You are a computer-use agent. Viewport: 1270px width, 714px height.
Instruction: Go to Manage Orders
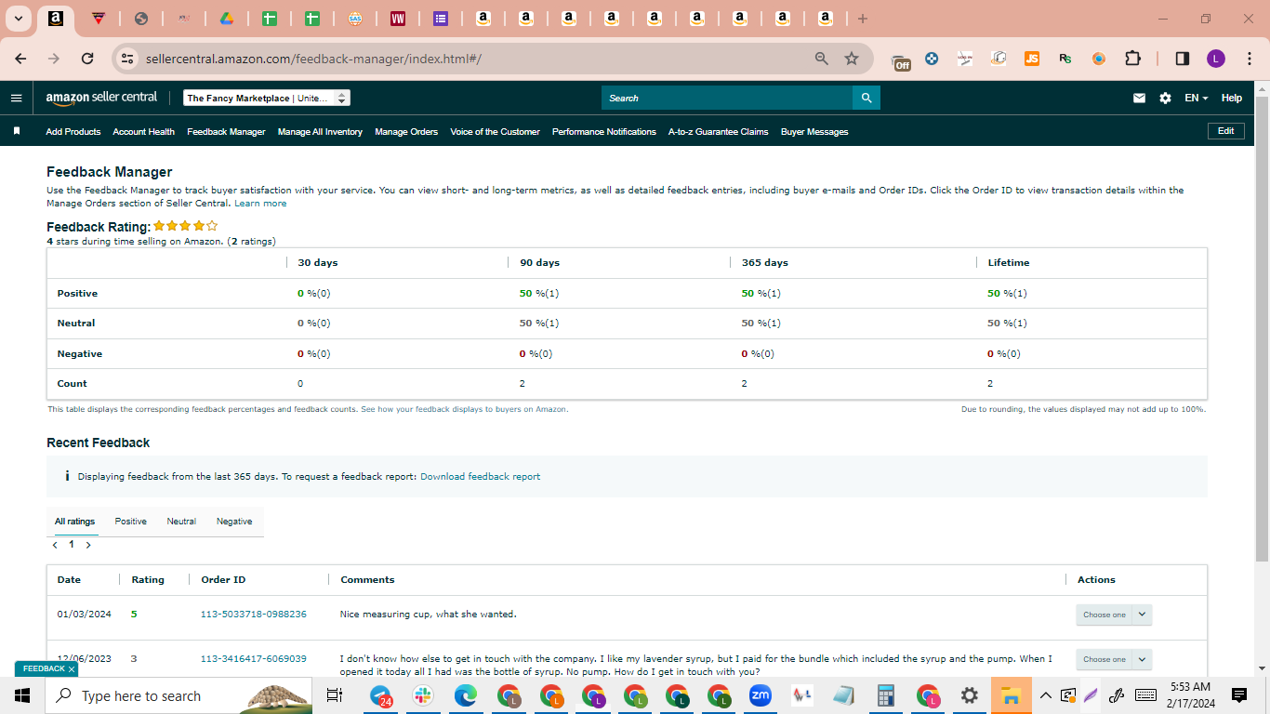[406, 132]
